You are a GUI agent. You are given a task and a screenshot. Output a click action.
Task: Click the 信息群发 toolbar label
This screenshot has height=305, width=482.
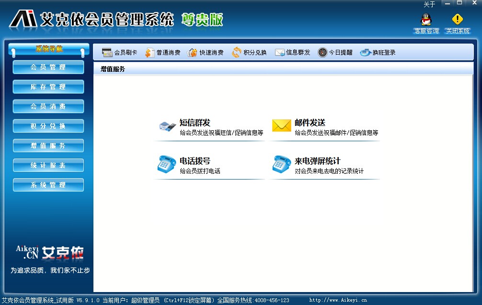[298, 53]
